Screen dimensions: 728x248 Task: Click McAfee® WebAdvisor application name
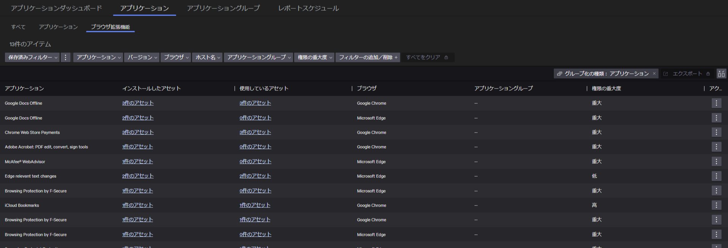tap(25, 162)
